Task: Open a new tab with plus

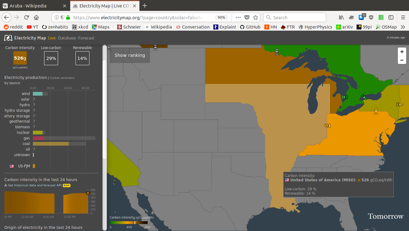Action: coord(144,6)
